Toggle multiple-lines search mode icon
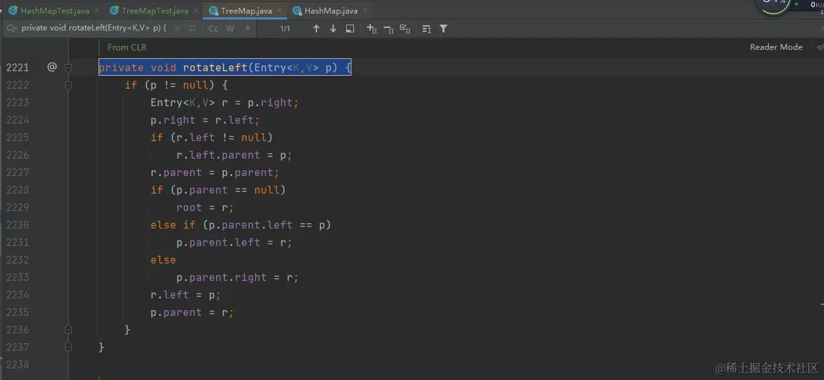The height and width of the screenshot is (380, 824). tap(427, 28)
